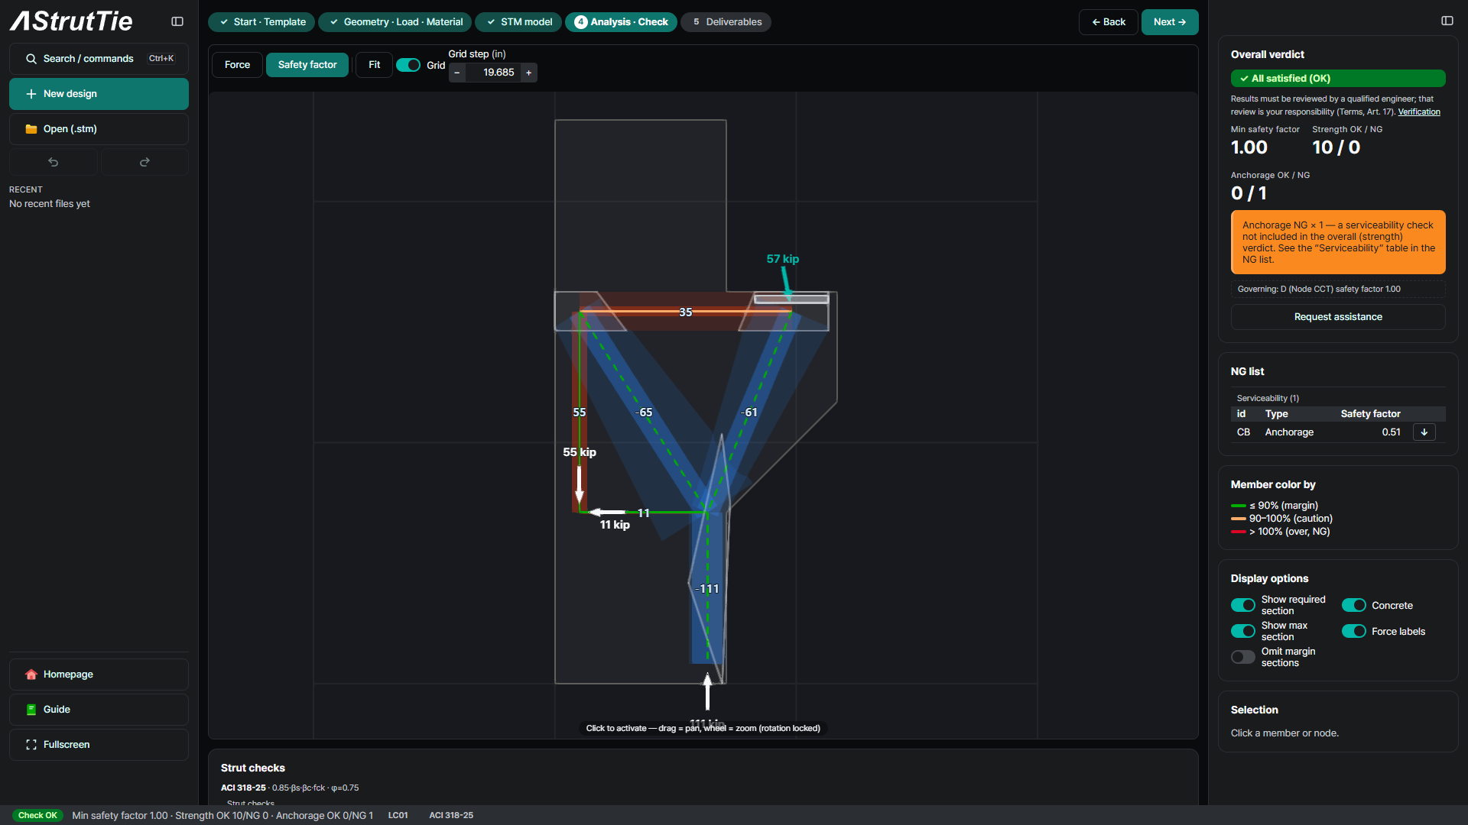This screenshot has height=825, width=1468.
Task: Start a New design
Action: pos(99,94)
